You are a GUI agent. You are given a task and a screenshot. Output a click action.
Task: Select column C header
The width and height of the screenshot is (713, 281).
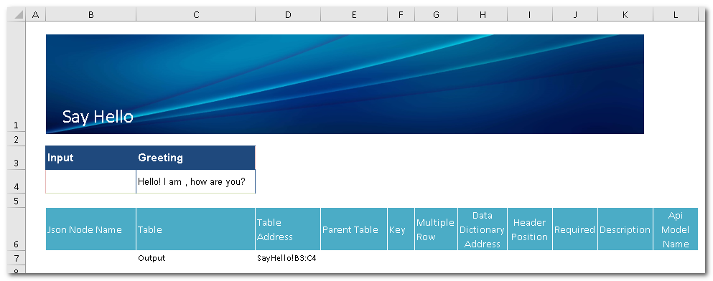tap(195, 15)
